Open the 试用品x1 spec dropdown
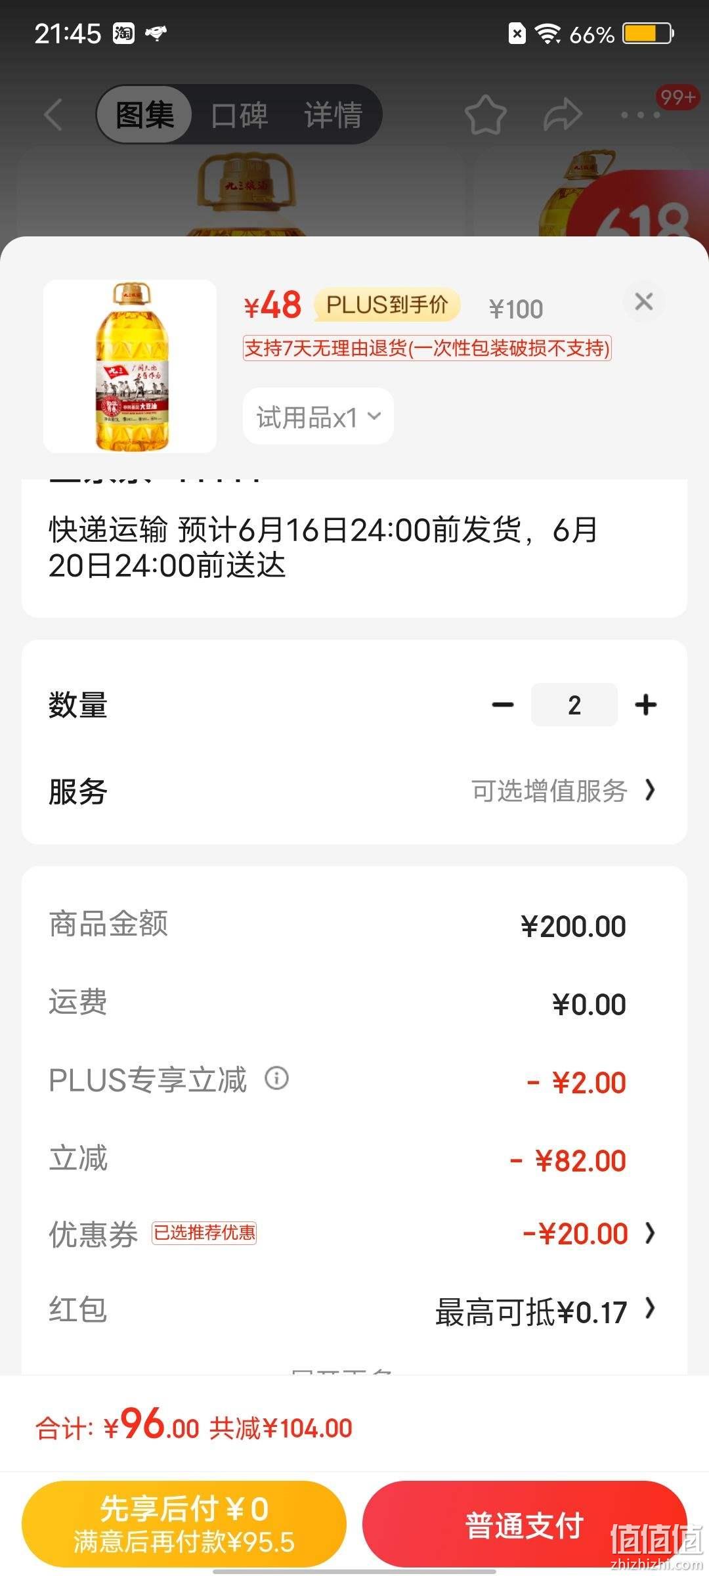 (318, 416)
